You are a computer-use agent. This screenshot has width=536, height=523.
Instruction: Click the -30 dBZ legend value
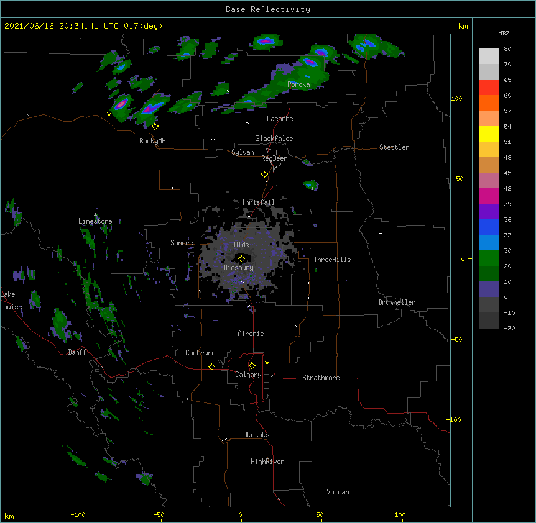coord(509,328)
